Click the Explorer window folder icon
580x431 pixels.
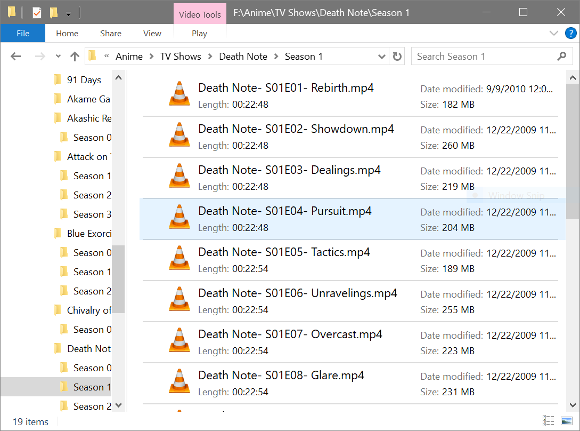(12, 12)
